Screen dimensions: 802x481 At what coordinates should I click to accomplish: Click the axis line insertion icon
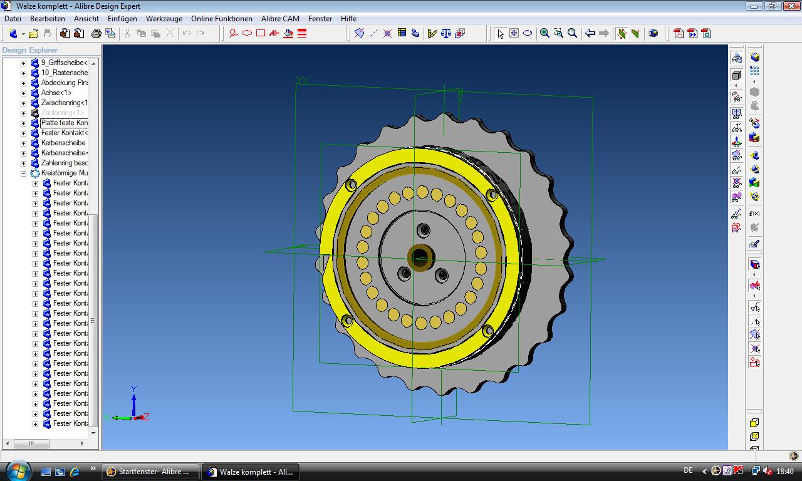[x=373, y=33]
